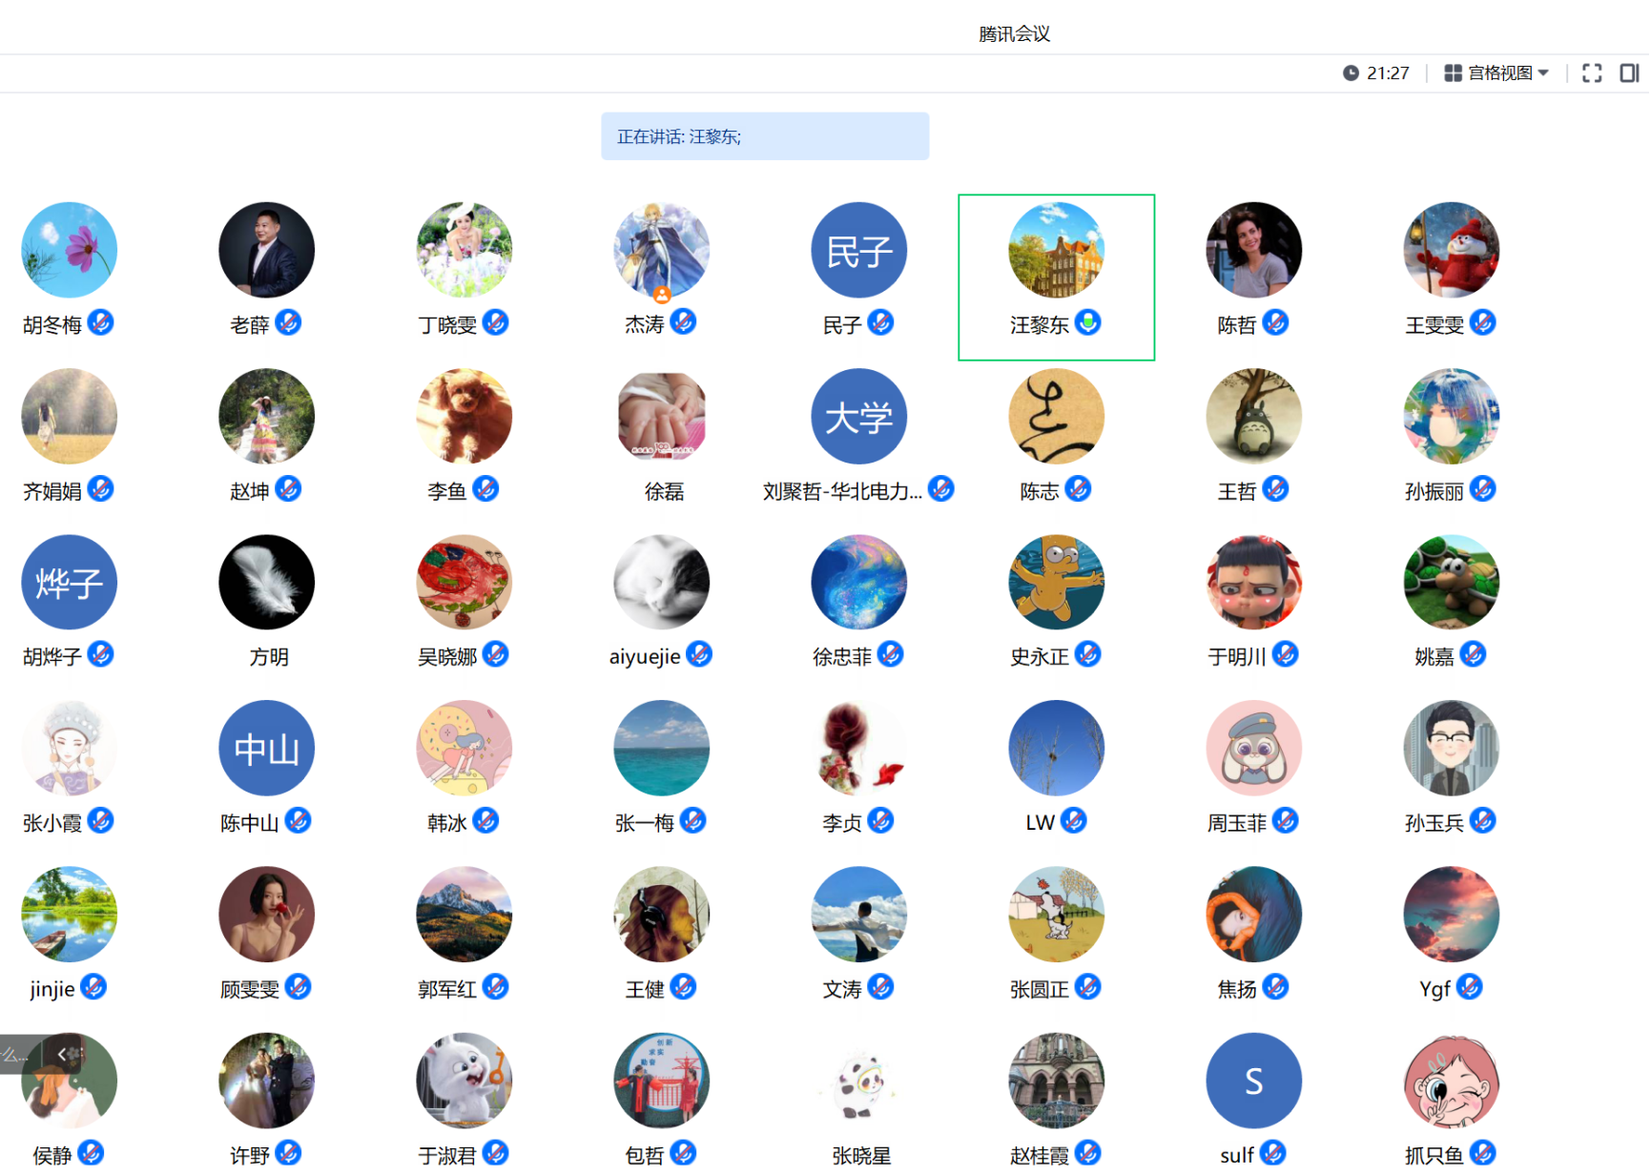
Task: Open the 宫格视图 view dropdown arrow
Action: [1543, 73]
